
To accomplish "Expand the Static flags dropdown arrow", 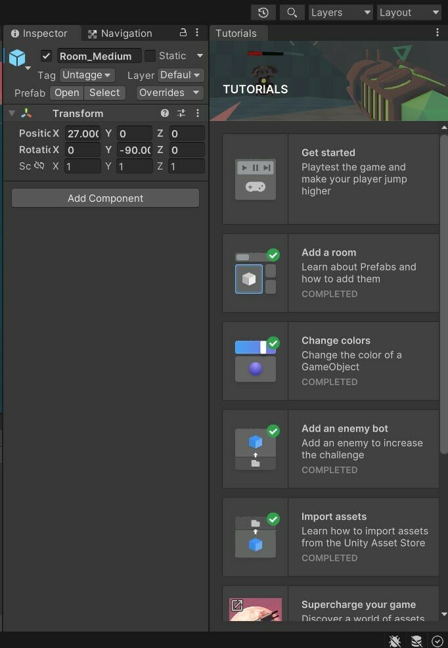I will [x=200, y=56].
